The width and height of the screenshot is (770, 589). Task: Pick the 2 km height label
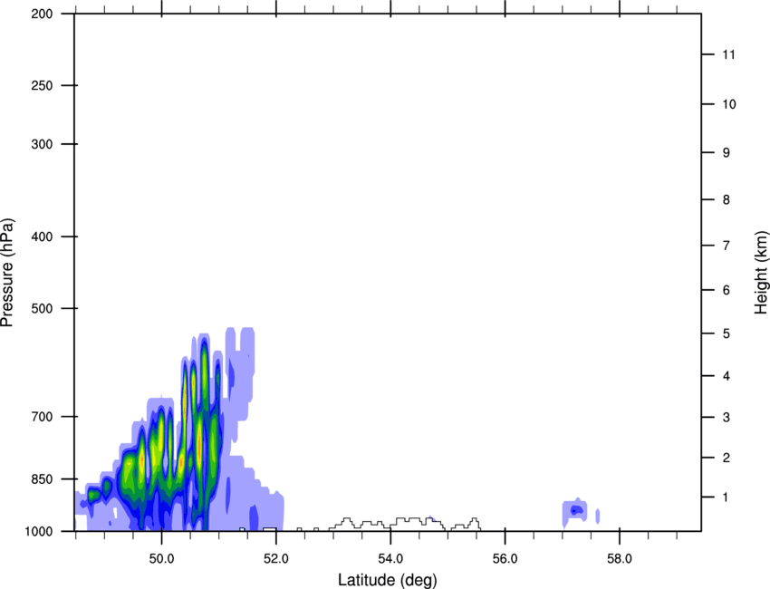727,458
